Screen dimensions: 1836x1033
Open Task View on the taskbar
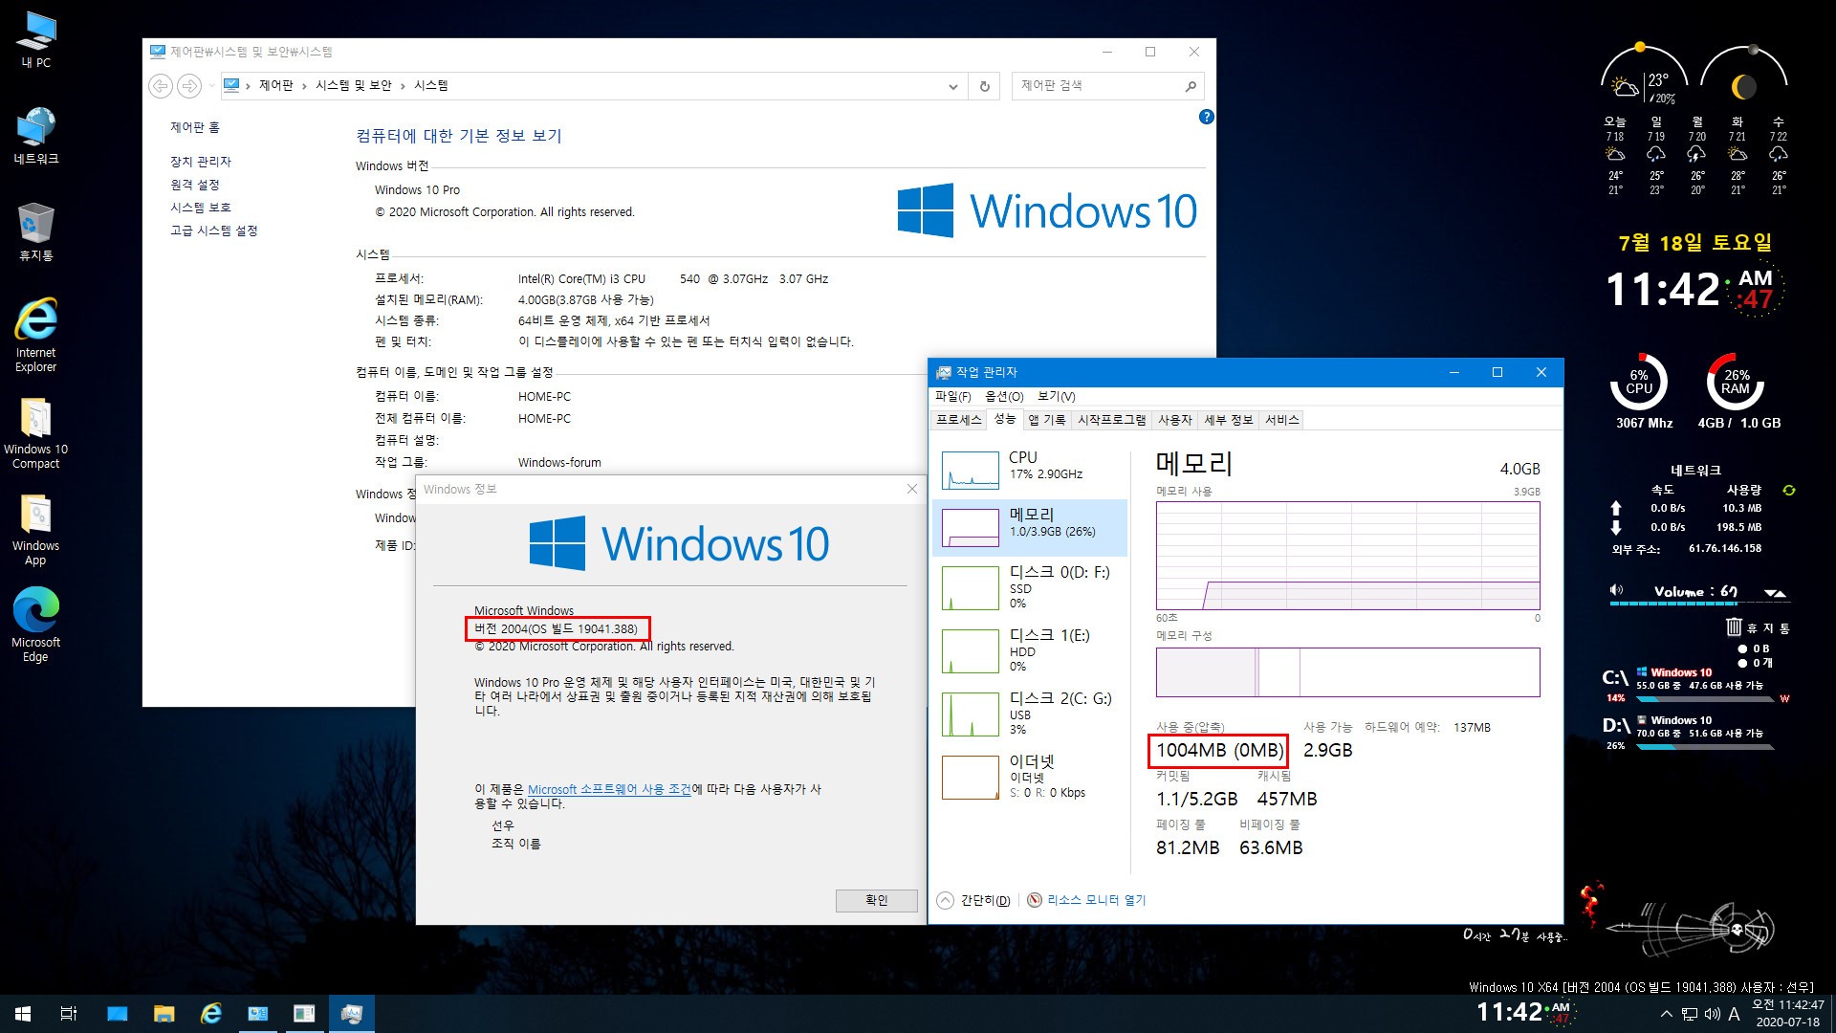click(x=69, y=1014)
